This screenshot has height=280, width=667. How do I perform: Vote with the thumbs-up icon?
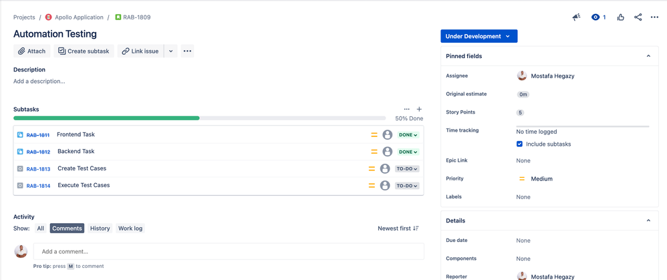[621, 17]
